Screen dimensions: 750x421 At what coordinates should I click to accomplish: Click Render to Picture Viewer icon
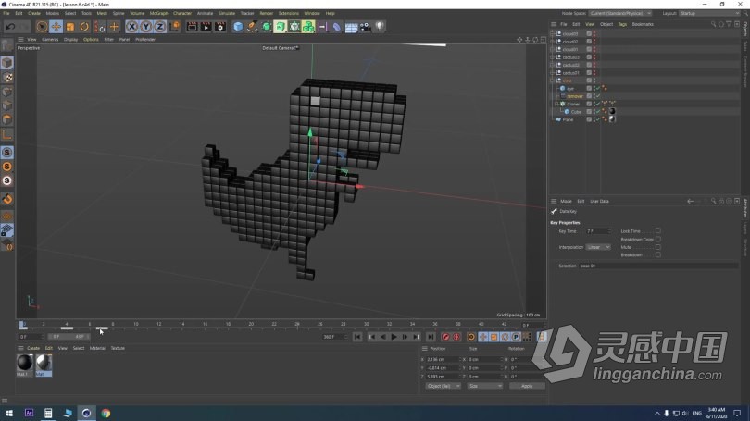coord(206,27)
